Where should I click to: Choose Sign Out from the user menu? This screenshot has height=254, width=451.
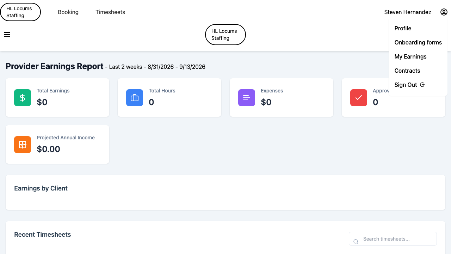(406, 85)
